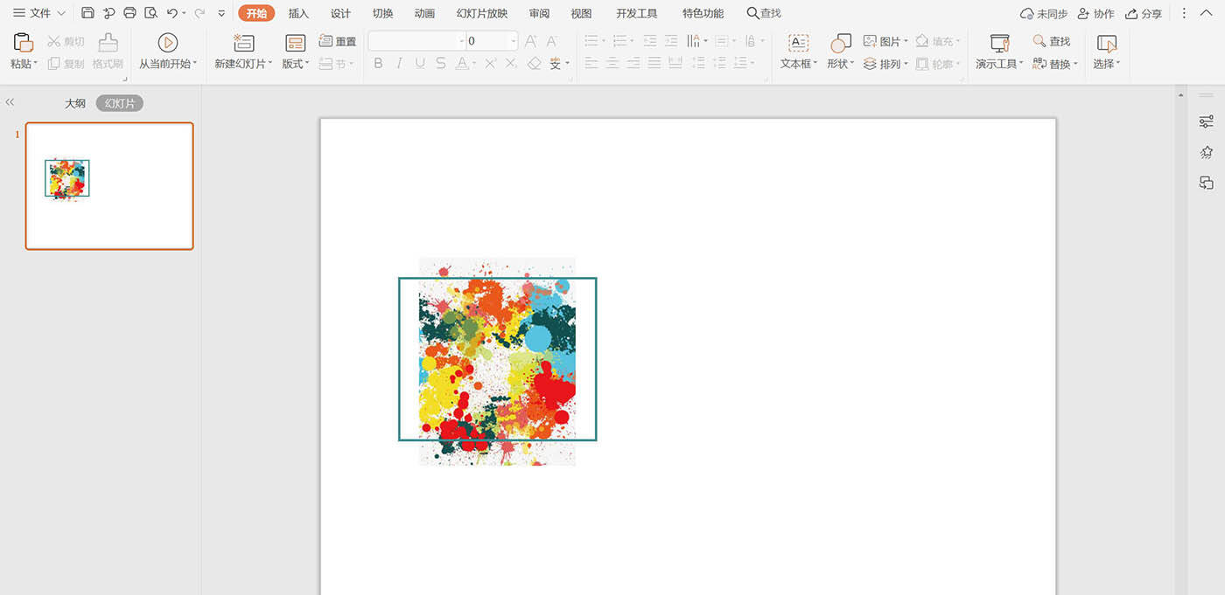Screen dimensions: 1225x595
Task: Open the font size dropdown
Action: click(513, 41)
